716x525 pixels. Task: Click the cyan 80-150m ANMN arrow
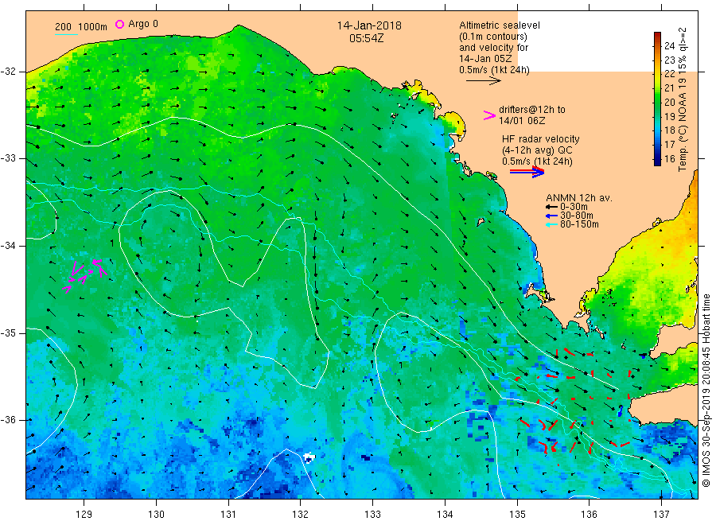tap(551, 224)
